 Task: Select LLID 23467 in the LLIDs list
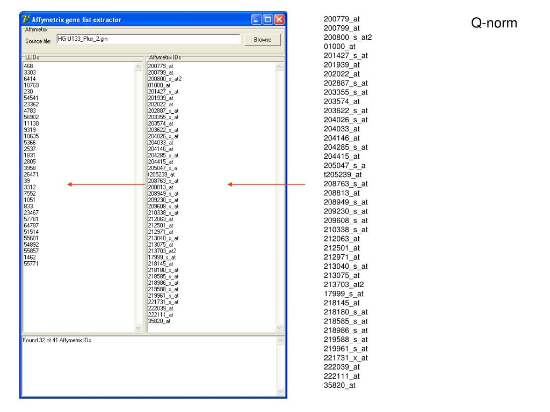click(x=31, y=212)
